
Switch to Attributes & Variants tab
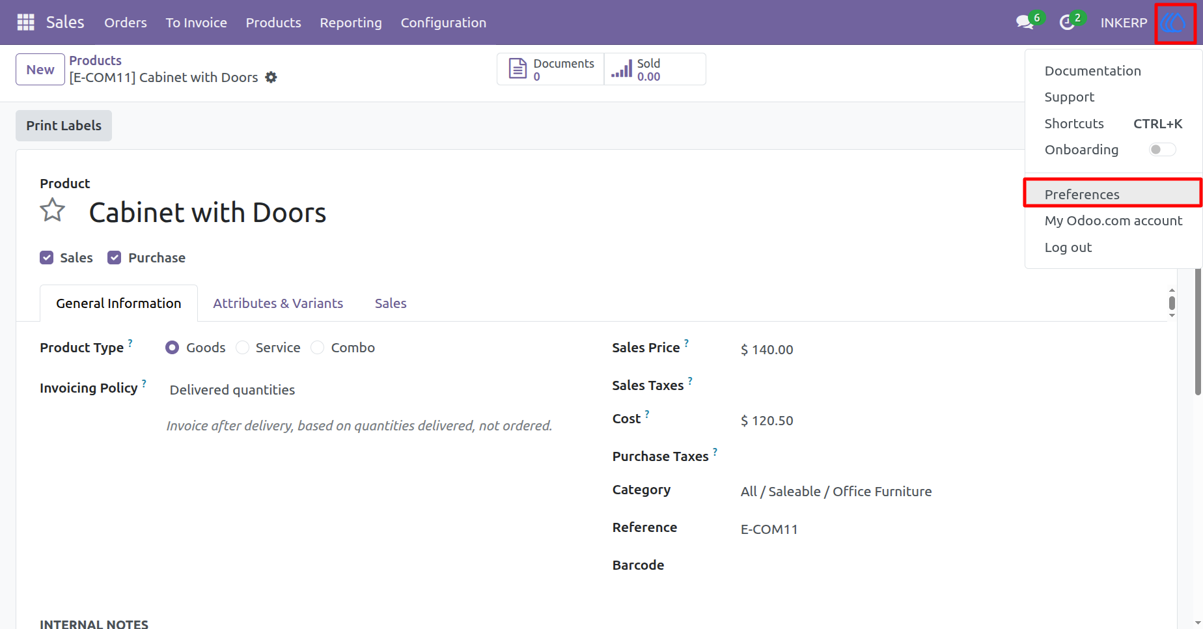[x=278, y=303]
